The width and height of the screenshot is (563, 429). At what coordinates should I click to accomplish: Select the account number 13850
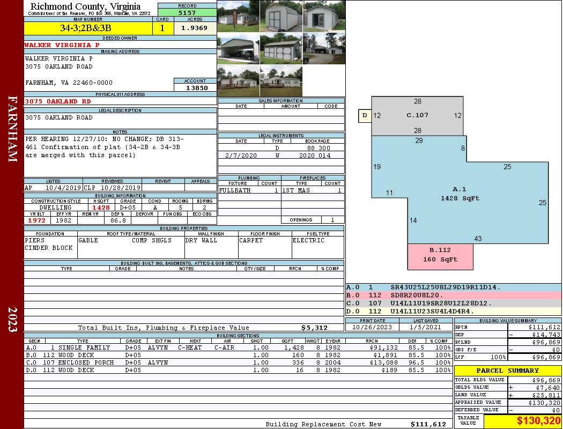click(x=196, y=87)
